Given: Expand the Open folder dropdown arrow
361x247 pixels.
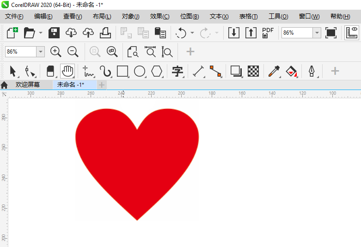Looking at the screenshot, I should coord(41,33).
